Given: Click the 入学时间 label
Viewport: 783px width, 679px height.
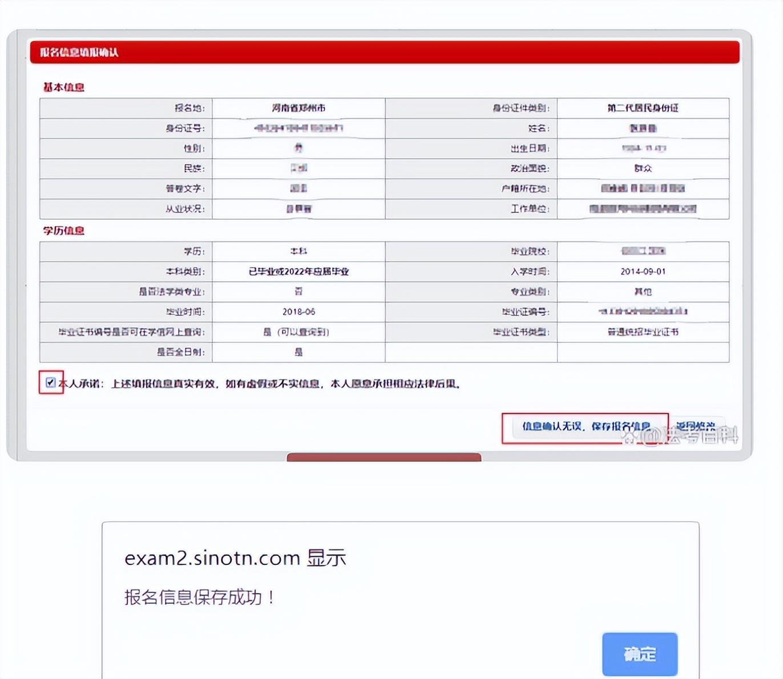Looking at the screenshot, I should pyautogui.click(x=530, y=272).
